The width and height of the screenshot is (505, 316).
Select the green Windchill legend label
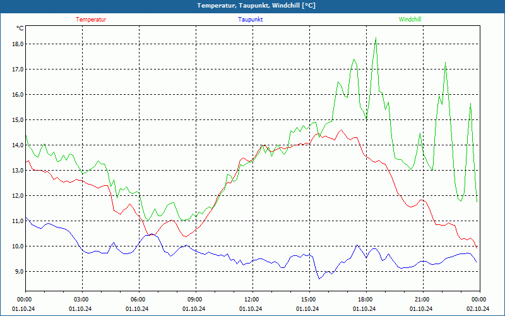[x=410, y=20]
